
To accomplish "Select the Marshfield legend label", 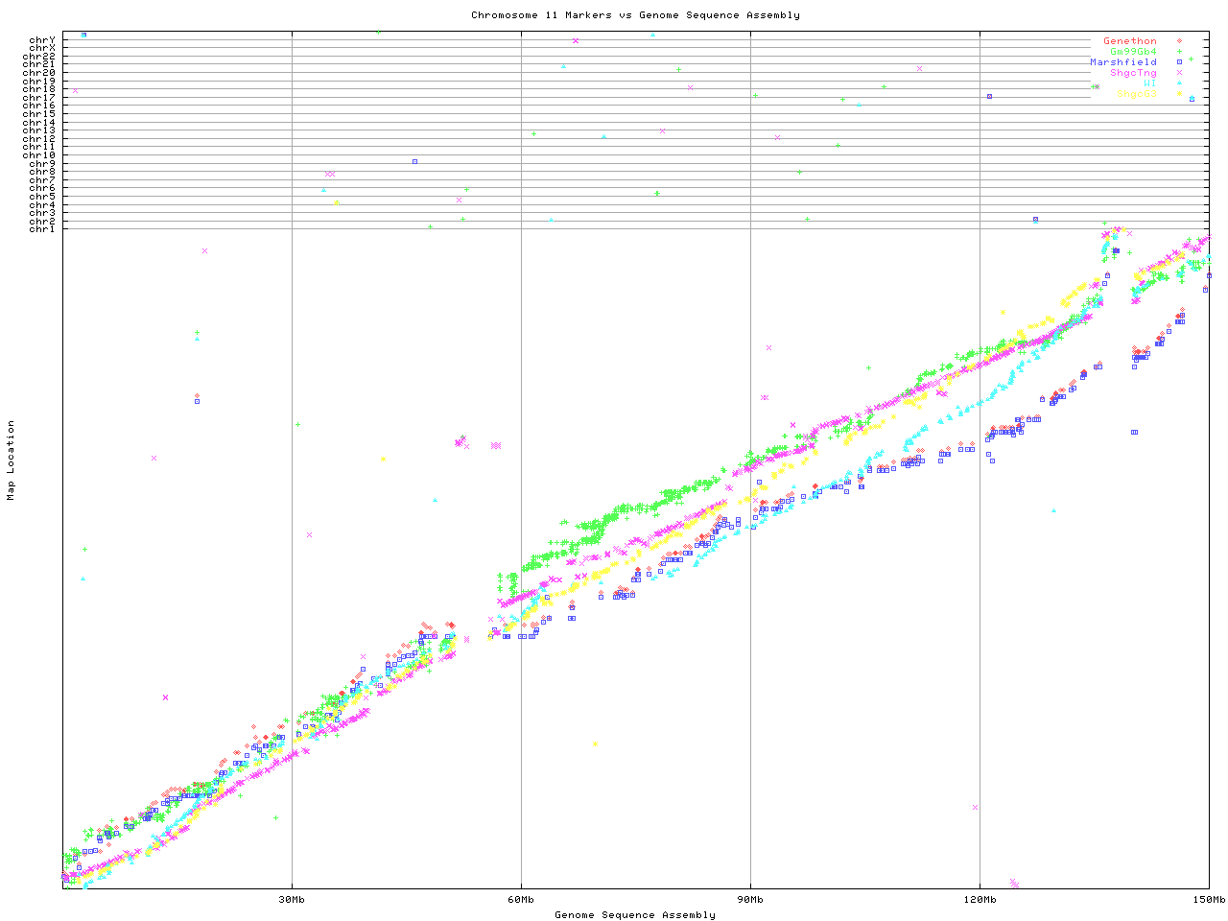I will (x=1122, y=62).
